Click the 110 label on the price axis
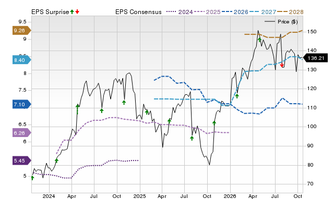 (x=312, y=108)
